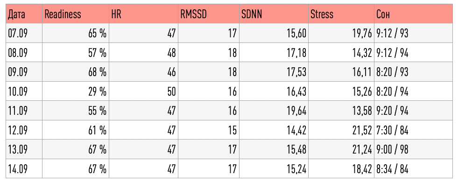Select the Сон column header

pos(413,14)
